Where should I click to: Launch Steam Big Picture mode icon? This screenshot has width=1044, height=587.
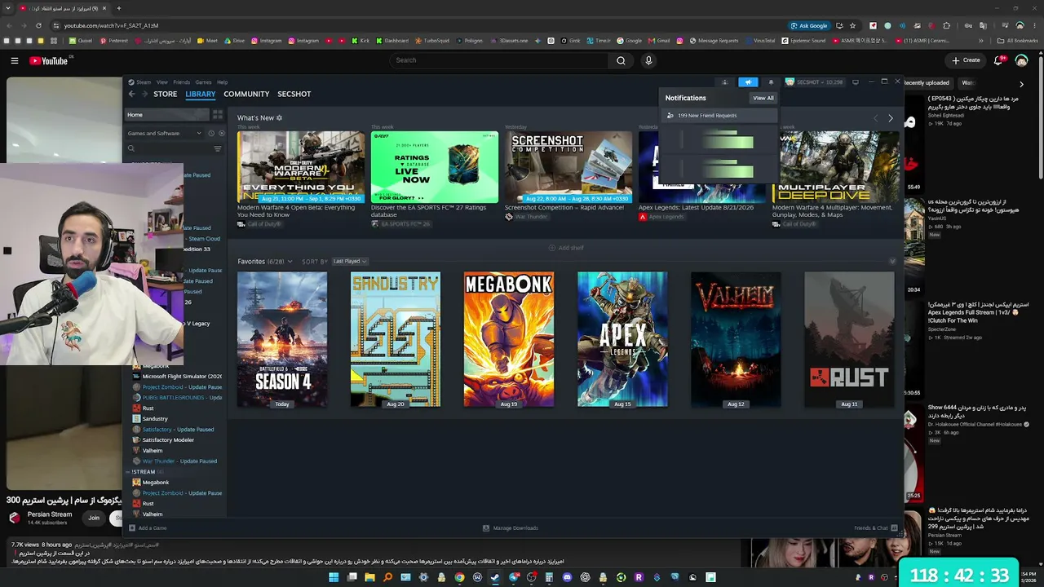tap(856, 82)
